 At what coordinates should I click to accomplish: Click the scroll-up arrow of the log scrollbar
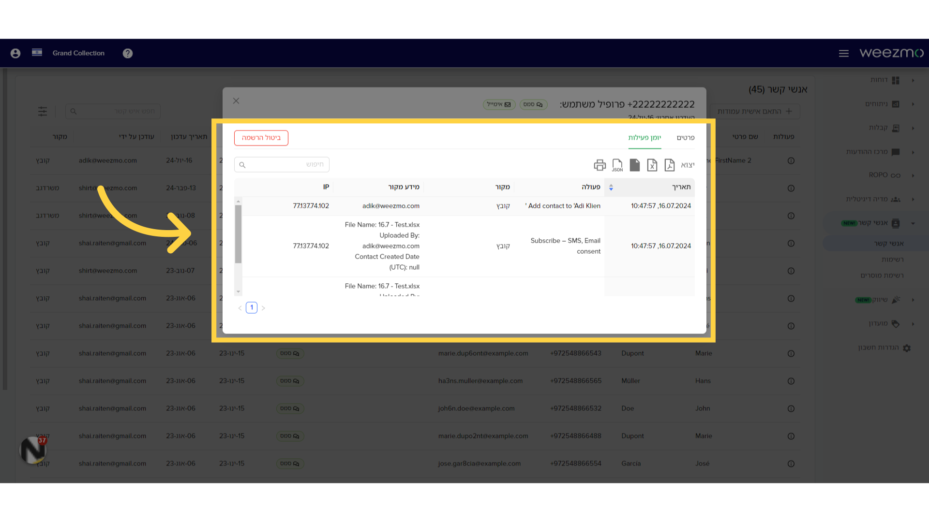click(x=238, y=201)
